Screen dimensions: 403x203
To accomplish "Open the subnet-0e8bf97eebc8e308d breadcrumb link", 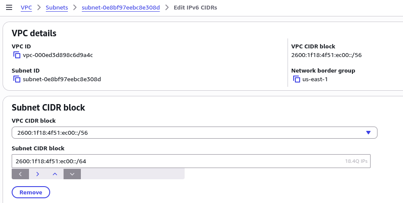I will [121, 7].
